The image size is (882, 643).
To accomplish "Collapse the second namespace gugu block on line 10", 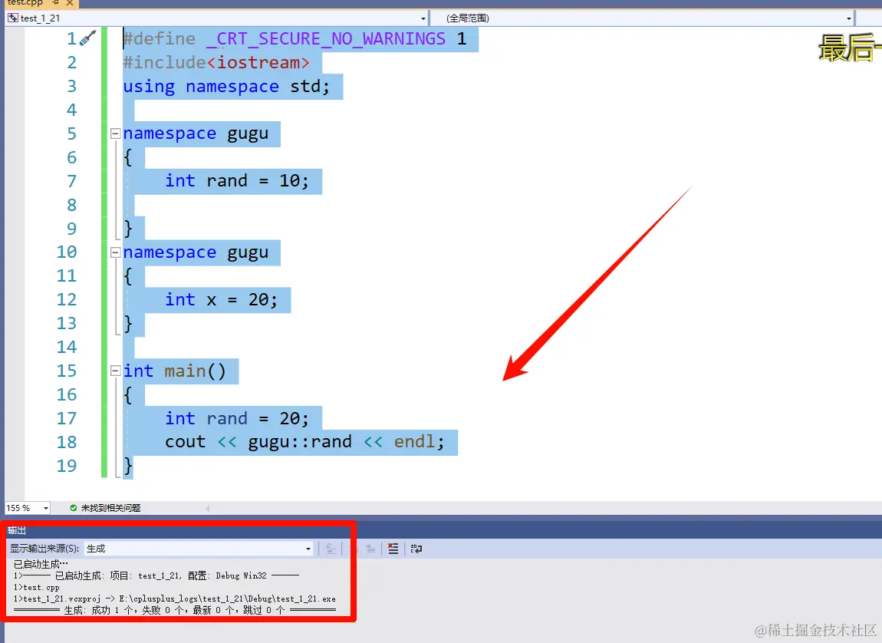I will pos(115,252).
